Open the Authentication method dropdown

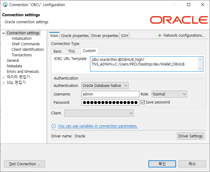tap(105, 85)
